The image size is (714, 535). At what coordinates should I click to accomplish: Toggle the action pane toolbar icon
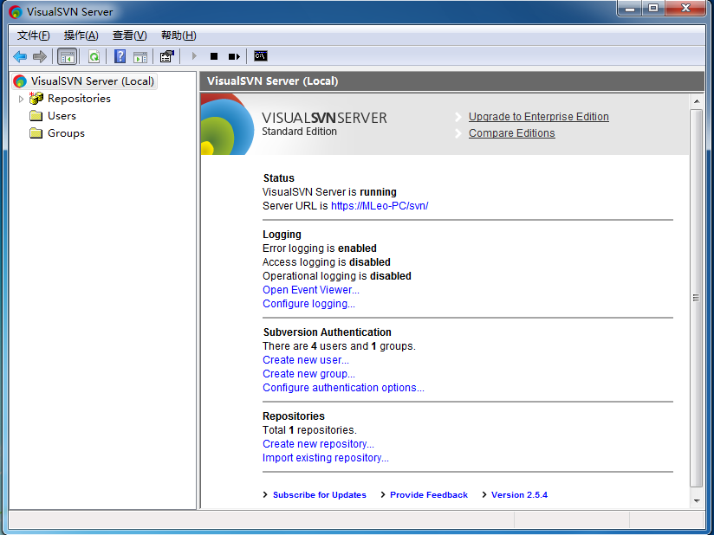pyautogui.click(x=140, y=56)
